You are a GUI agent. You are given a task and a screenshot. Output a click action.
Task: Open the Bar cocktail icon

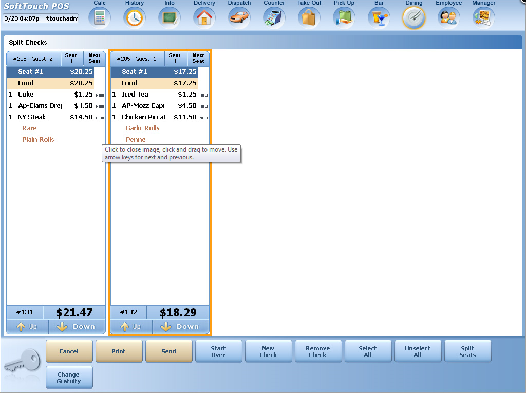click(379, 18)
